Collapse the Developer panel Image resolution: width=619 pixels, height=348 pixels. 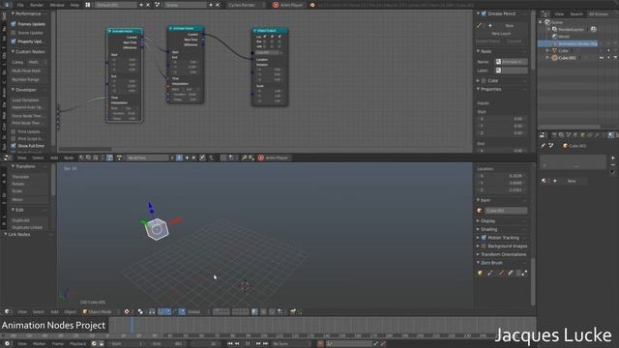point(13,90)
